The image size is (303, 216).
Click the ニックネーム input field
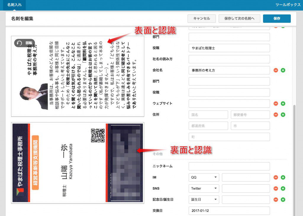pos(229,166)
